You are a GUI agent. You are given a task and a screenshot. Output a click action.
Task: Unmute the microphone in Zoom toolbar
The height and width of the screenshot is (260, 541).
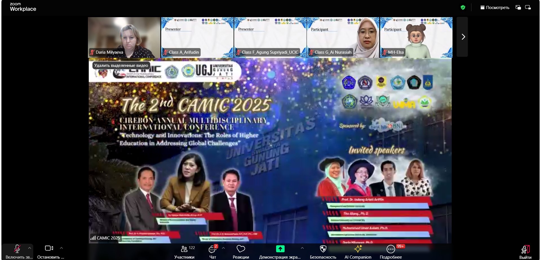pos(17,249)
